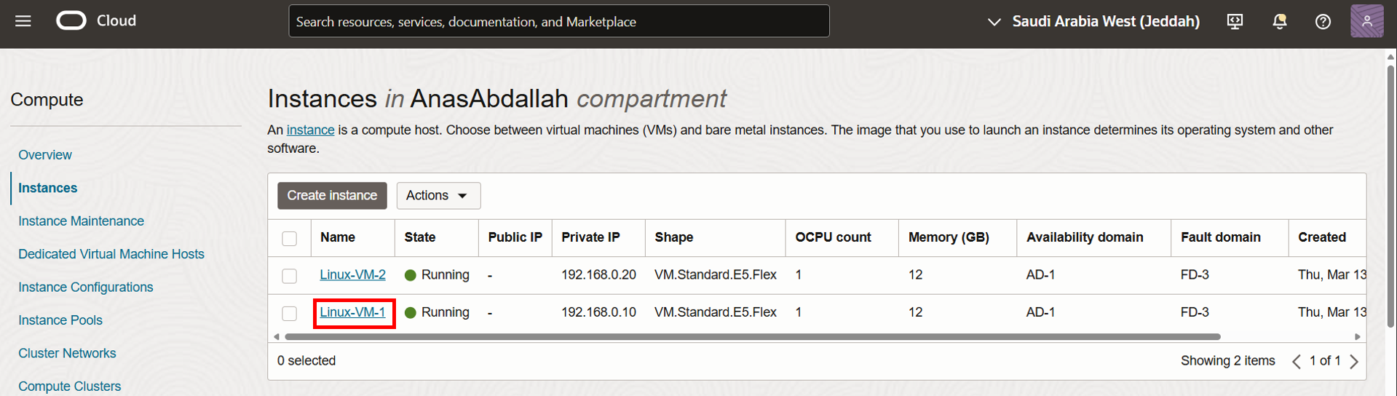Click the private IP 192.168.0.10
This screenshot has height=396, width=1397.
point(598,312)
